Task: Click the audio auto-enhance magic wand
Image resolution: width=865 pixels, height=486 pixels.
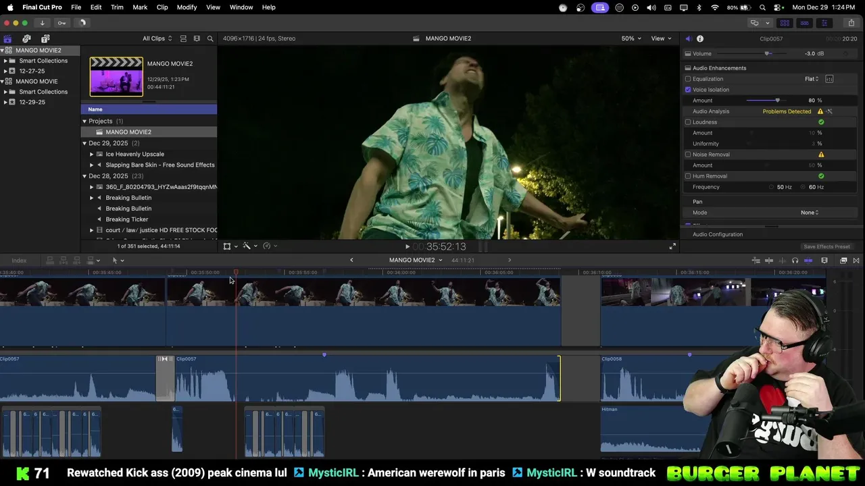Action: 829,111
